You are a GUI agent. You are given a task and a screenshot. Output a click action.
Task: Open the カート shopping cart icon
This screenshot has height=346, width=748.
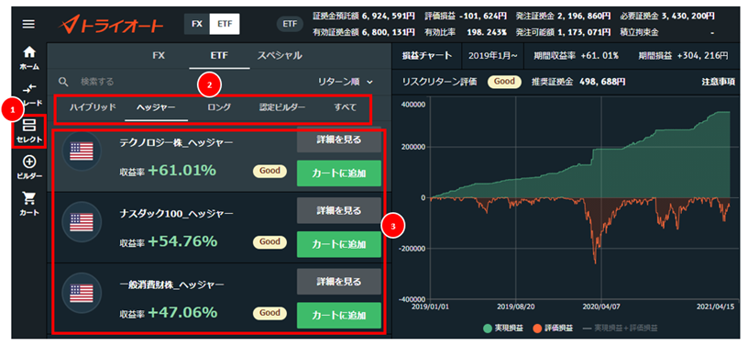coord(29,203)
